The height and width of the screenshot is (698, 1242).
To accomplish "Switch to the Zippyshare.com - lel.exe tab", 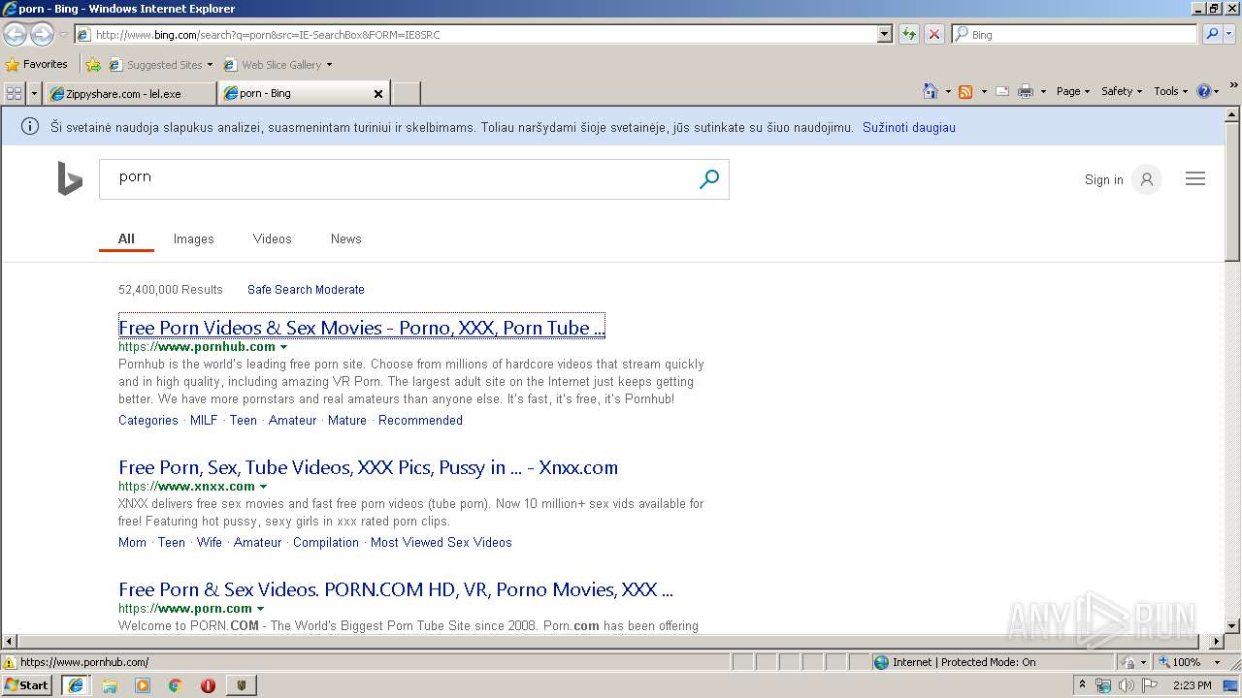I will pos(130,94).
